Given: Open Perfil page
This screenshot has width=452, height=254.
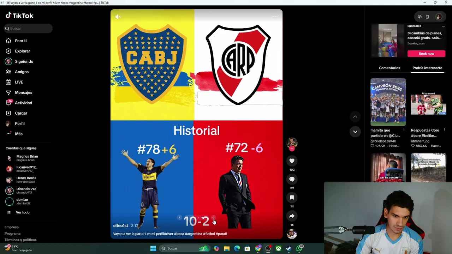Looking at the screenshot, I should point(15,123).
